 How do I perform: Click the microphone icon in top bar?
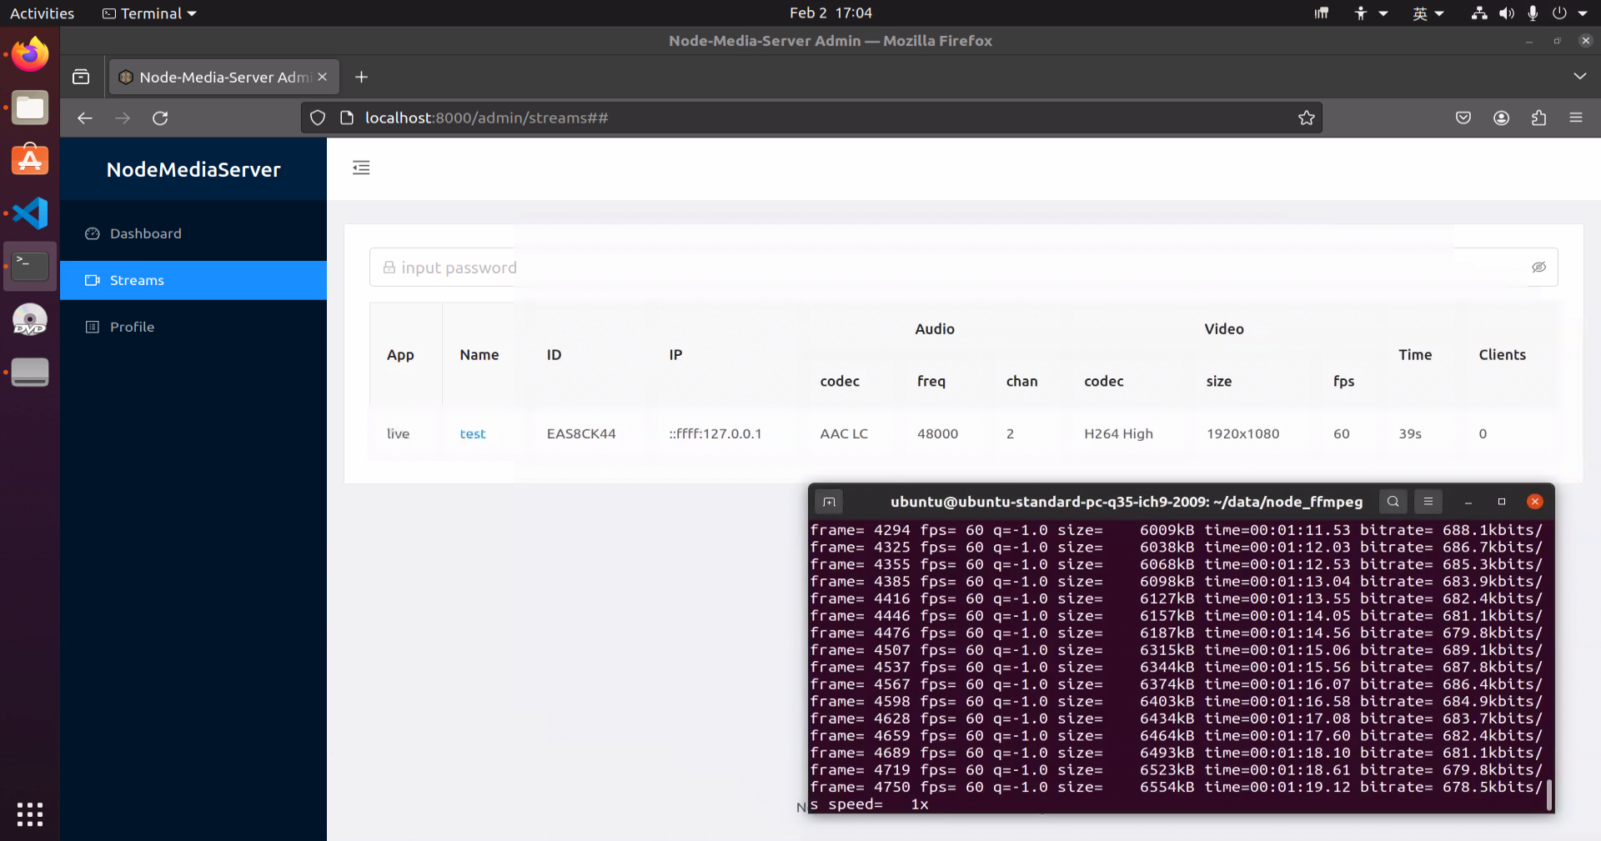click(x=1533, y=13)
